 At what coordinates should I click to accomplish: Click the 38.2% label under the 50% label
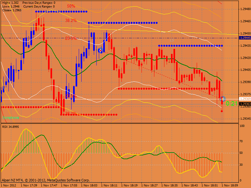[71, 20]
